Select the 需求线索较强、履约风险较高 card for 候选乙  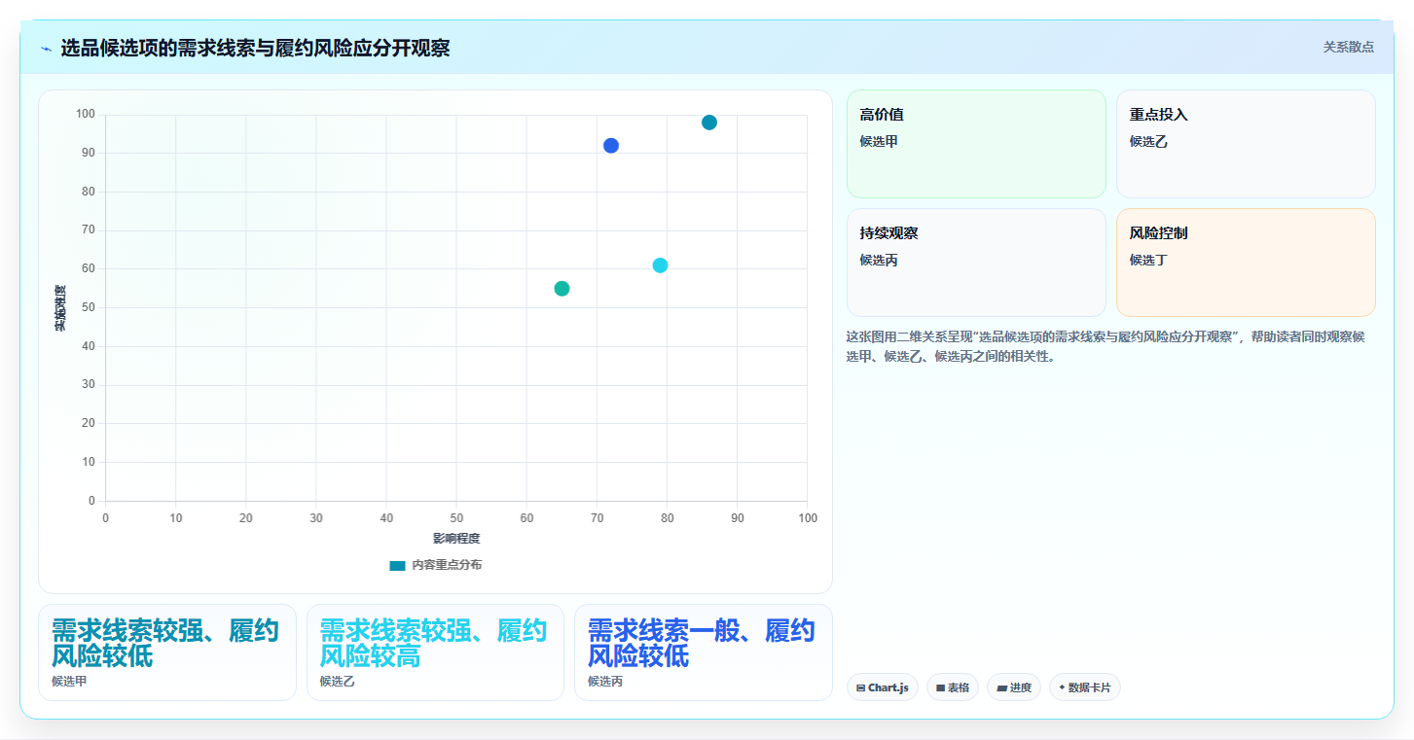tap(435, 652)
